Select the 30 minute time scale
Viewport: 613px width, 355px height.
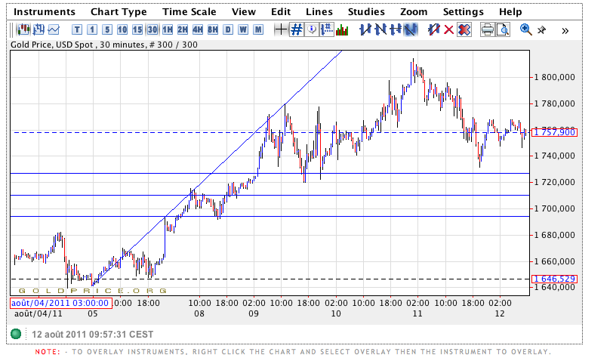[x=152, y=29]
